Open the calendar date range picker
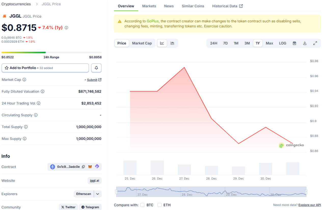The width and height of the screenshot is (326, 210). (x=294, y=43)
